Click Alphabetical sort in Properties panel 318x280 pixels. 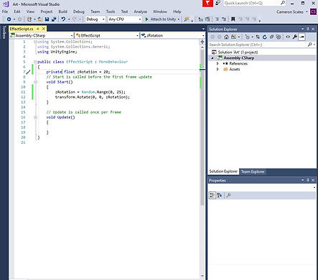[x=220, y=195]
